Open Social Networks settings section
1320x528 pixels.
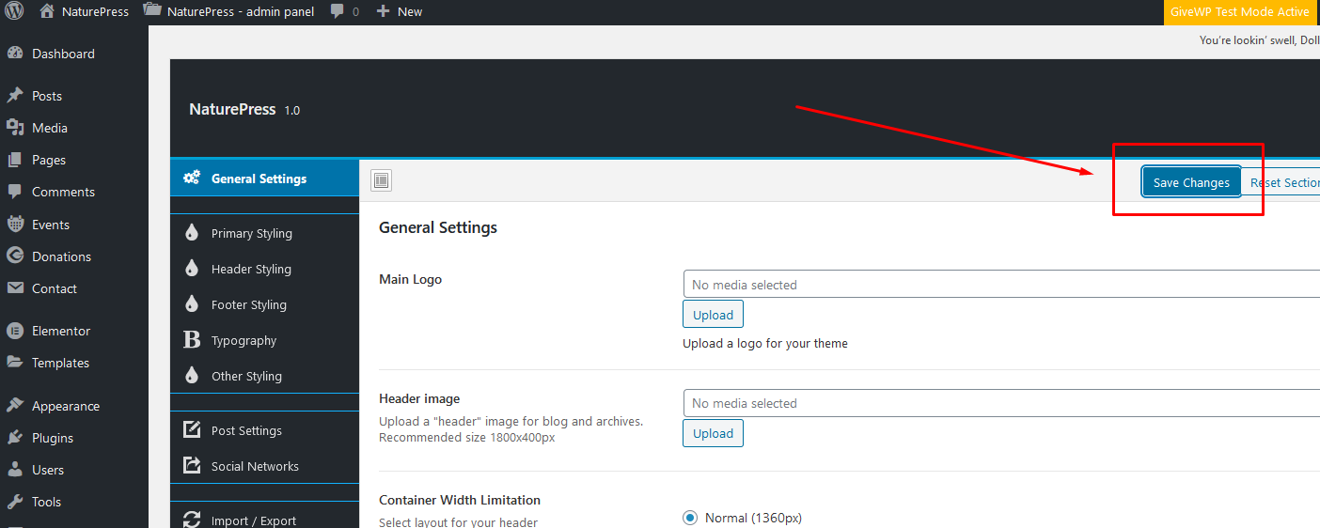point(265,466)
